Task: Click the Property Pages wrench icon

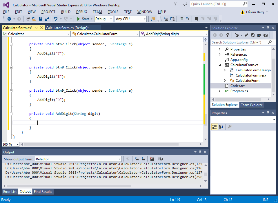Action: tap(230, 127)
